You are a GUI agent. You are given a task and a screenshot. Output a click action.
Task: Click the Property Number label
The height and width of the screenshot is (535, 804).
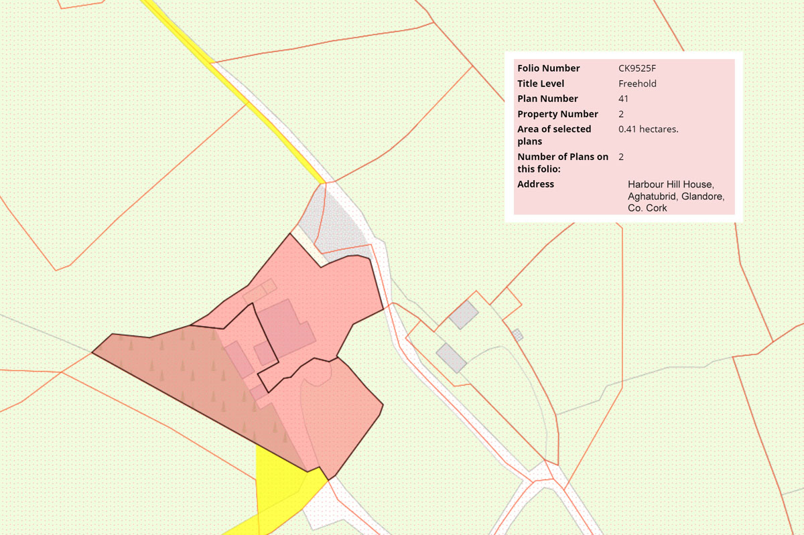tap(557, 114)
